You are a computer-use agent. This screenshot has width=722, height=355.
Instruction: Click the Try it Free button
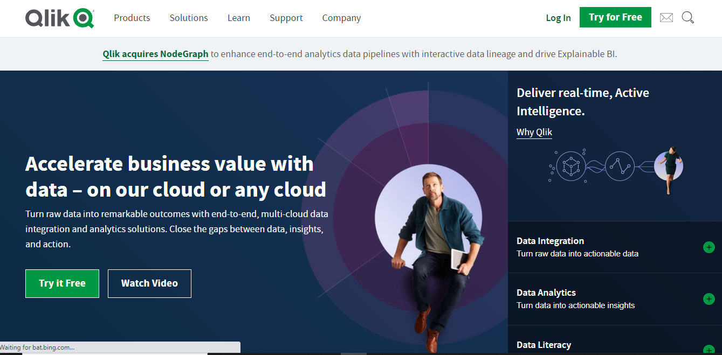click(62, 283)
